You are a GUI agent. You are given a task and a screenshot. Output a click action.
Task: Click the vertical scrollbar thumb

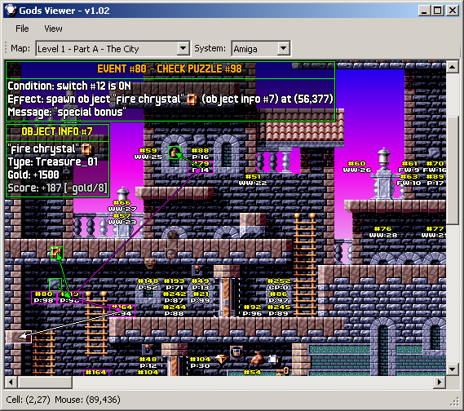click(x=452, y=170)
